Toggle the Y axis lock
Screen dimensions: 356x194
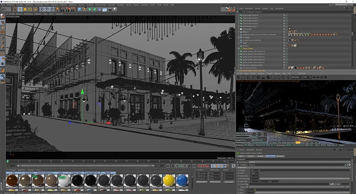(46, 9)
